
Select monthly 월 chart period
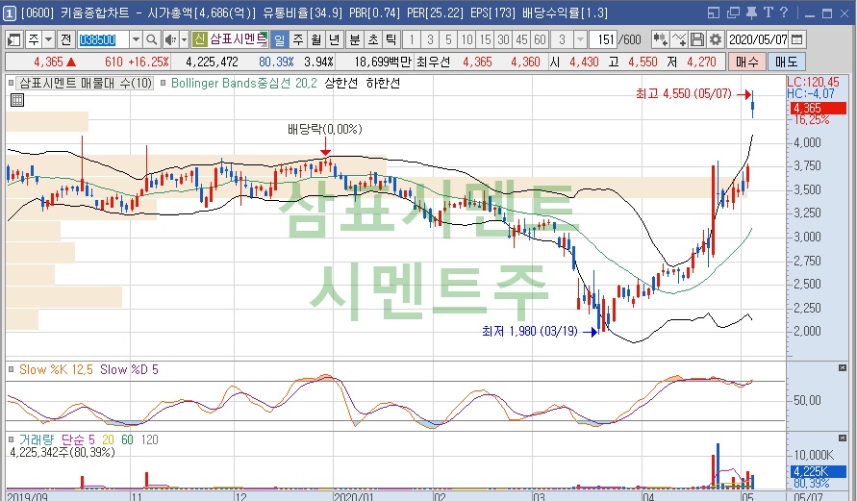pos(315,39)
